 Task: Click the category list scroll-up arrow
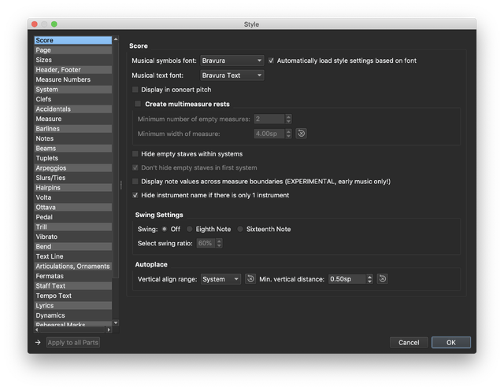click(x=116, y=39)
